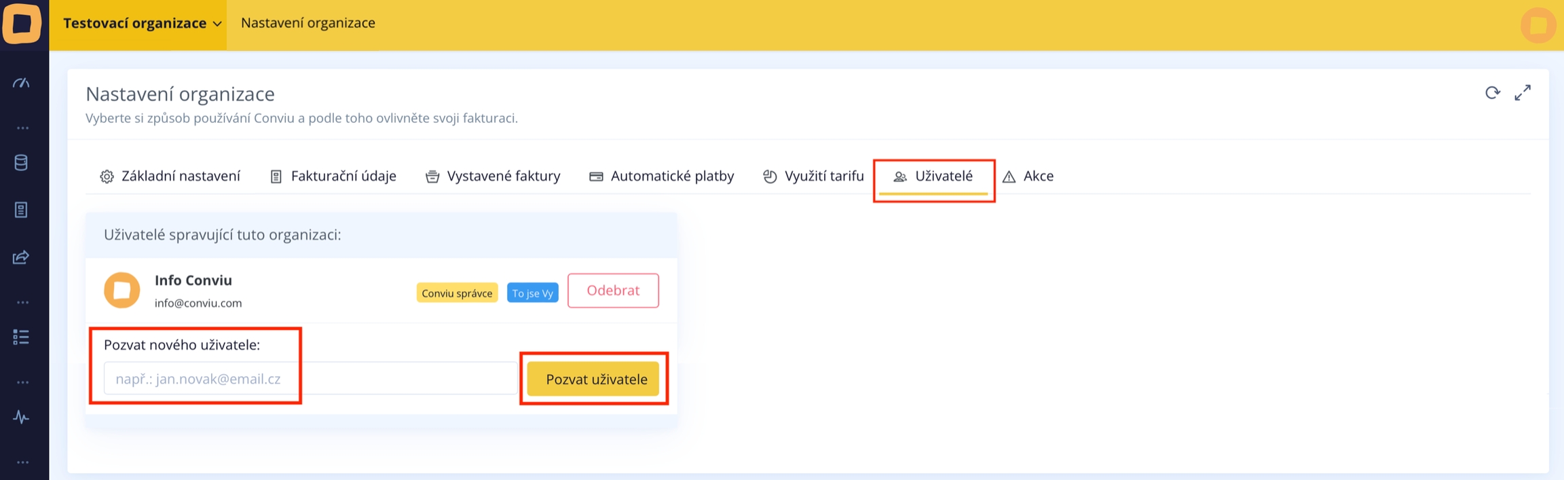Focus the new user email input field
Viewport: 1564px width, 480px height.
pyautogui.click(x=310, y=379)
